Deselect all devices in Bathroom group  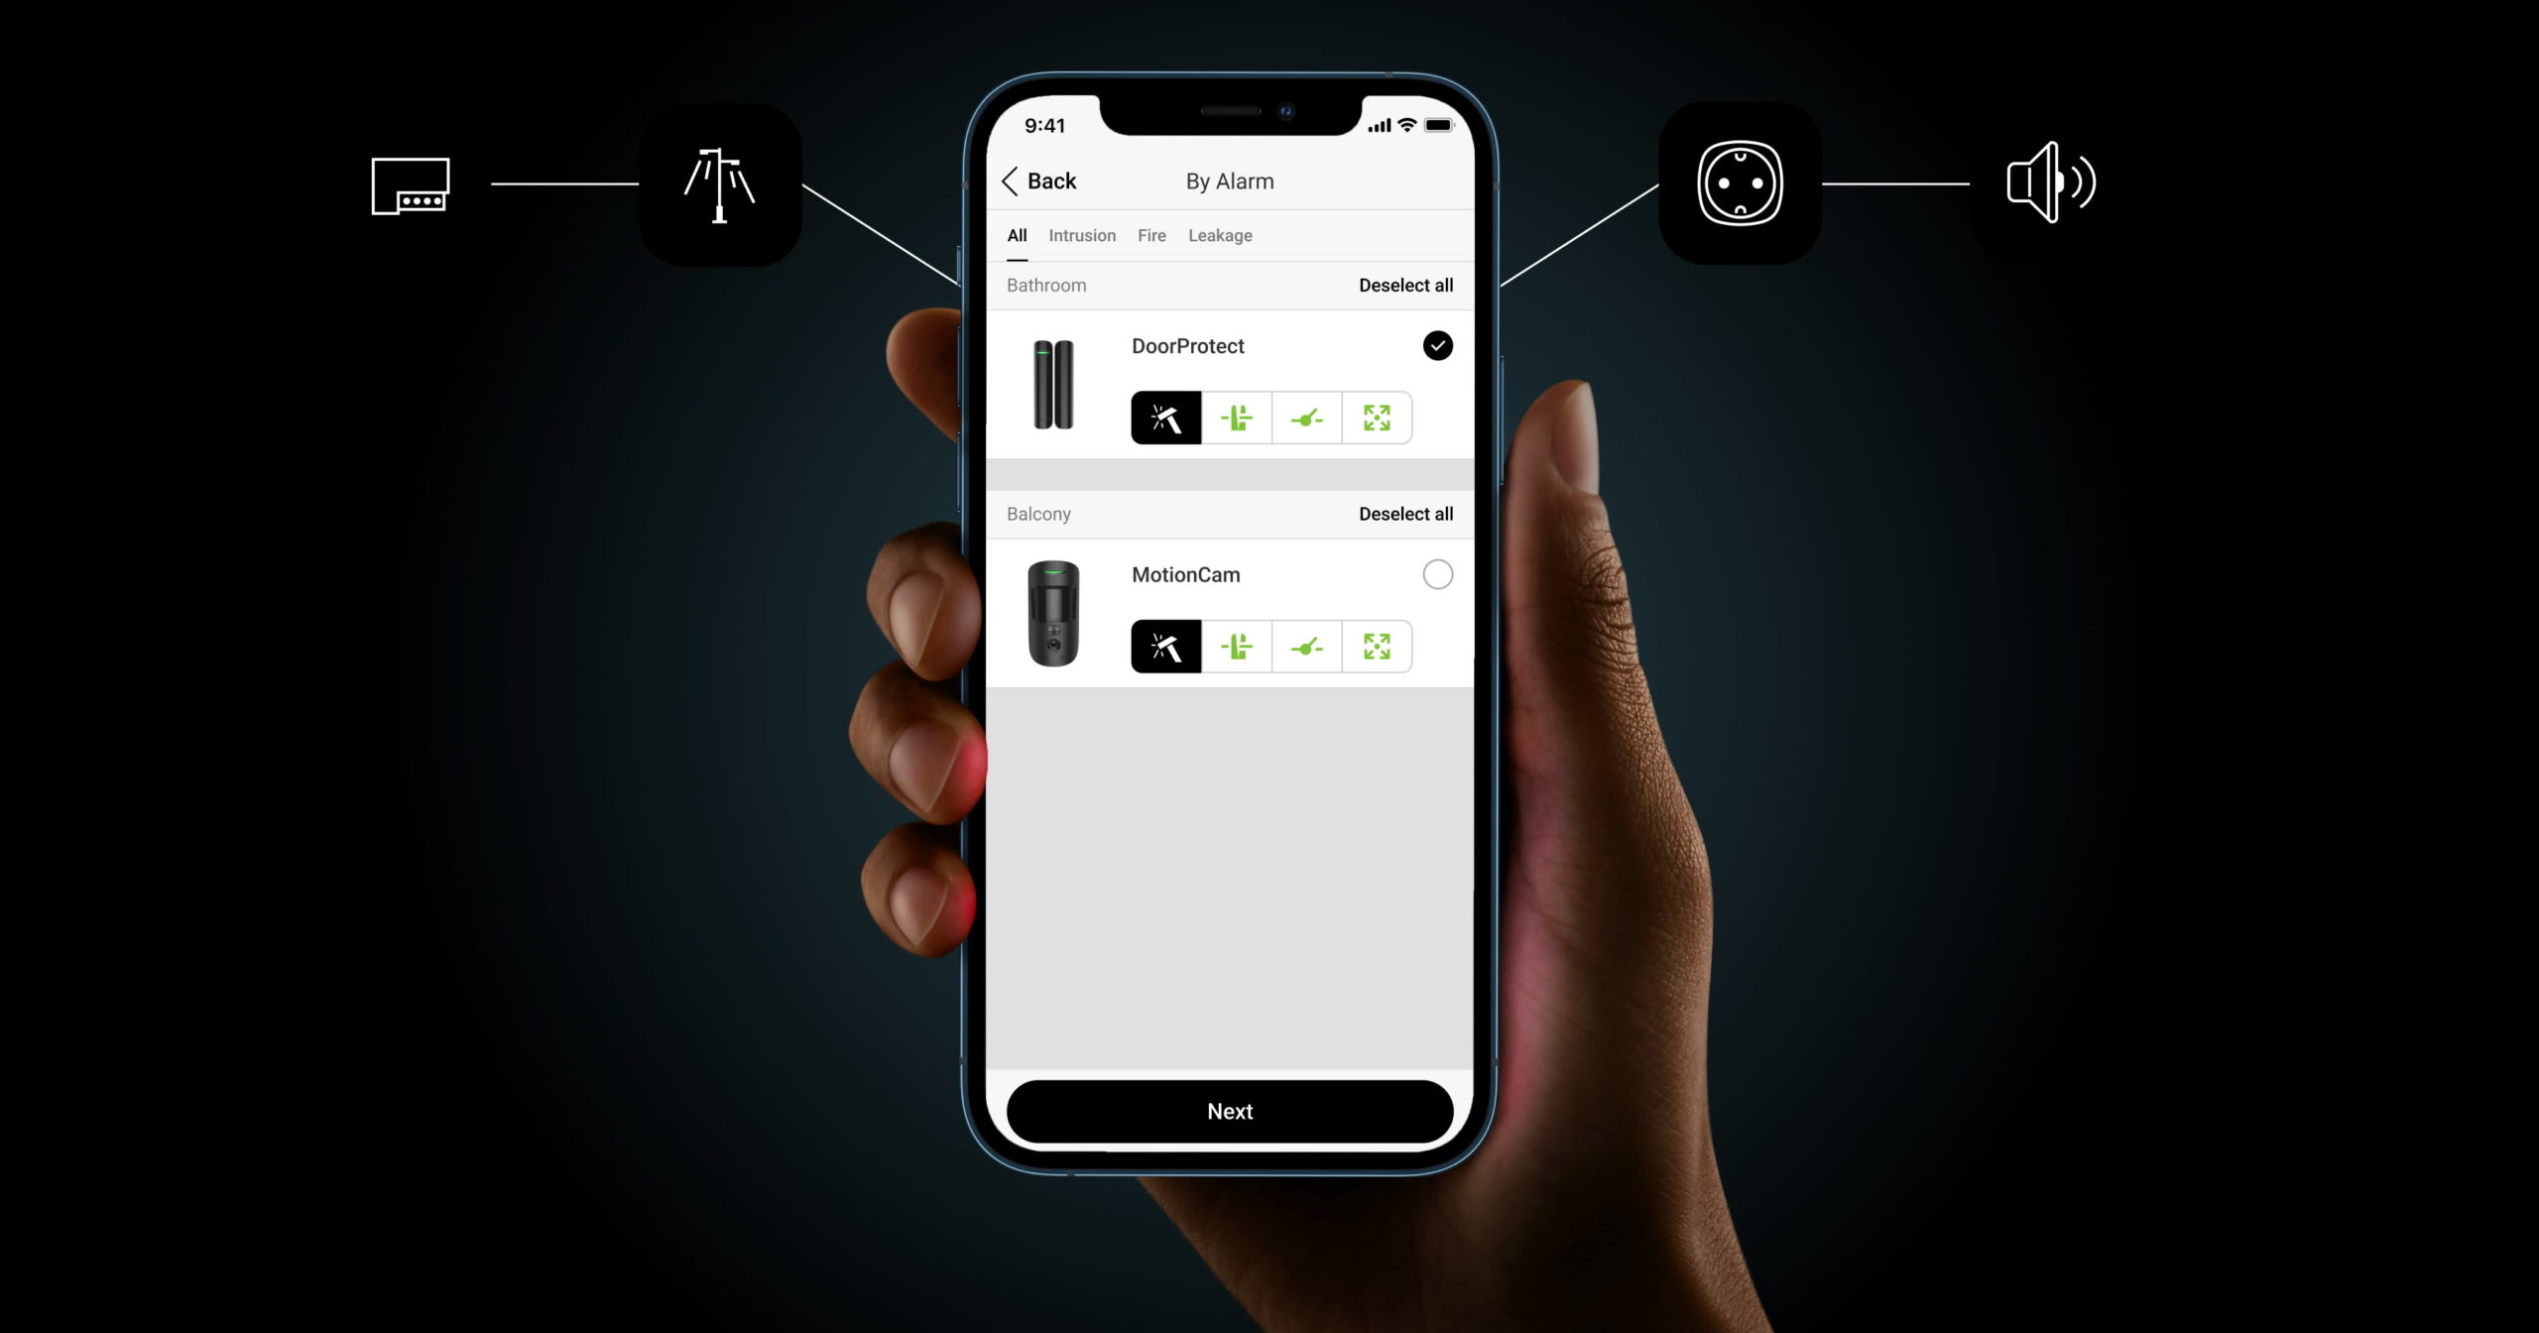coord(1405,284)
